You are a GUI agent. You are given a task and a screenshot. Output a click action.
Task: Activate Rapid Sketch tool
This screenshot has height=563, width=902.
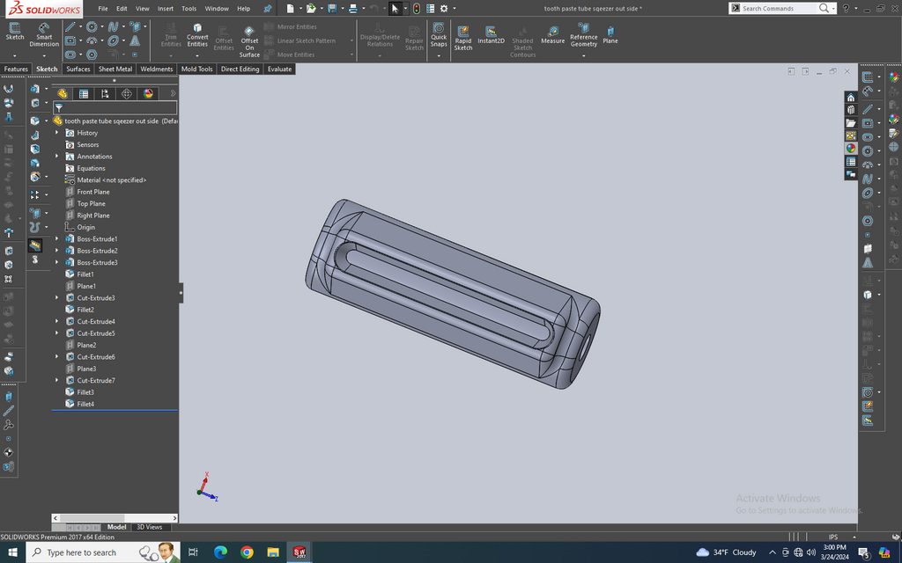(463, 38)
